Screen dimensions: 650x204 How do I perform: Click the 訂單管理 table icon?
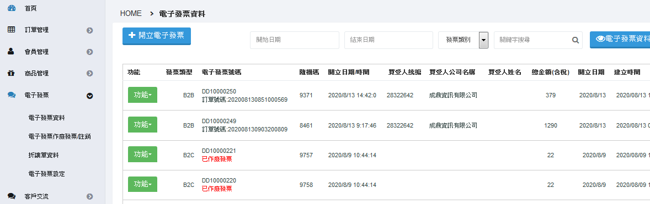[12, 30]
